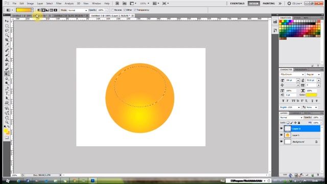
Task: Switch to Essentials workspace
Action: pos(237,4)
